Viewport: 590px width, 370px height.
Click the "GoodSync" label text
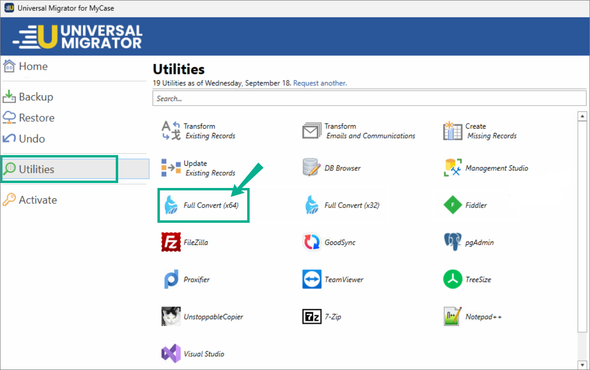(x=340, y=242)
